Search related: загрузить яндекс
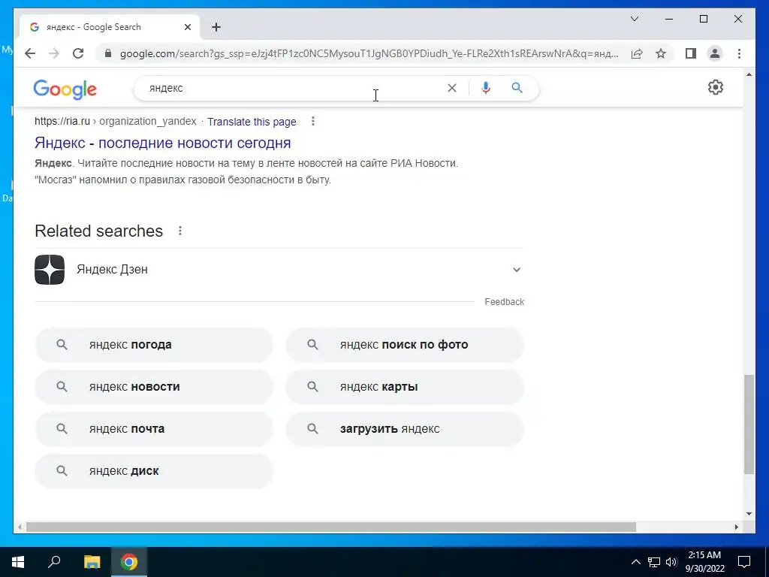The image size is (769, 577). pos(405,429)
